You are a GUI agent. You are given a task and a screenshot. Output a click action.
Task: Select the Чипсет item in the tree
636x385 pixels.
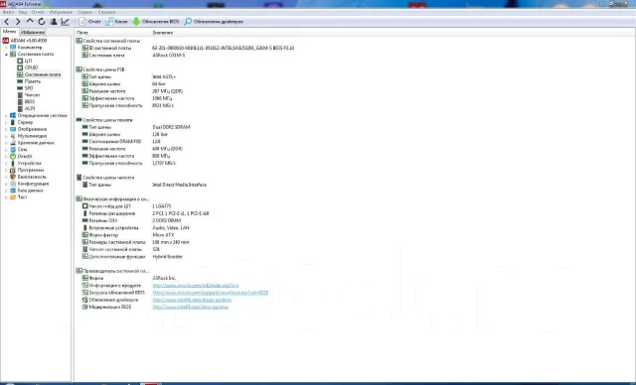[29, 94]
